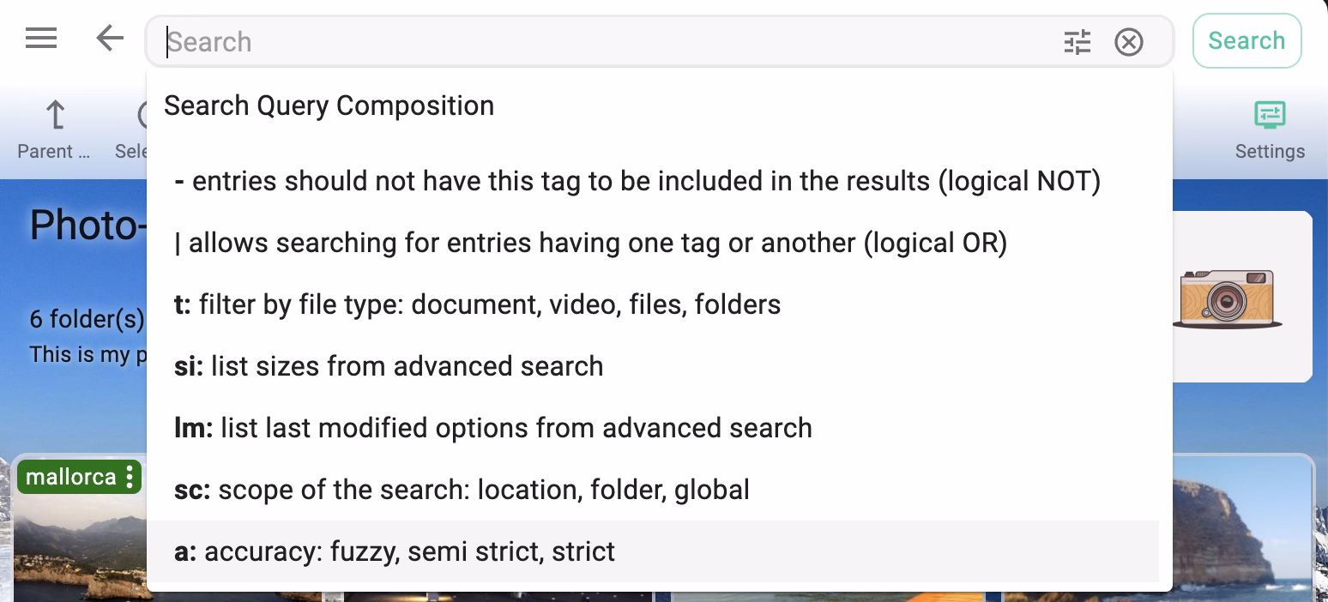Open advanced search options via tune icon
The width and height of the screenshot is (1328, 602).
click(x=1077, y=41)
